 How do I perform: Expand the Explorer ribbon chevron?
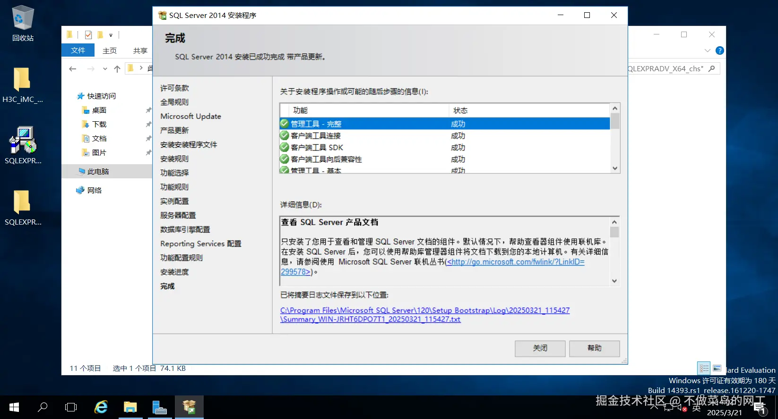point(707,50)
